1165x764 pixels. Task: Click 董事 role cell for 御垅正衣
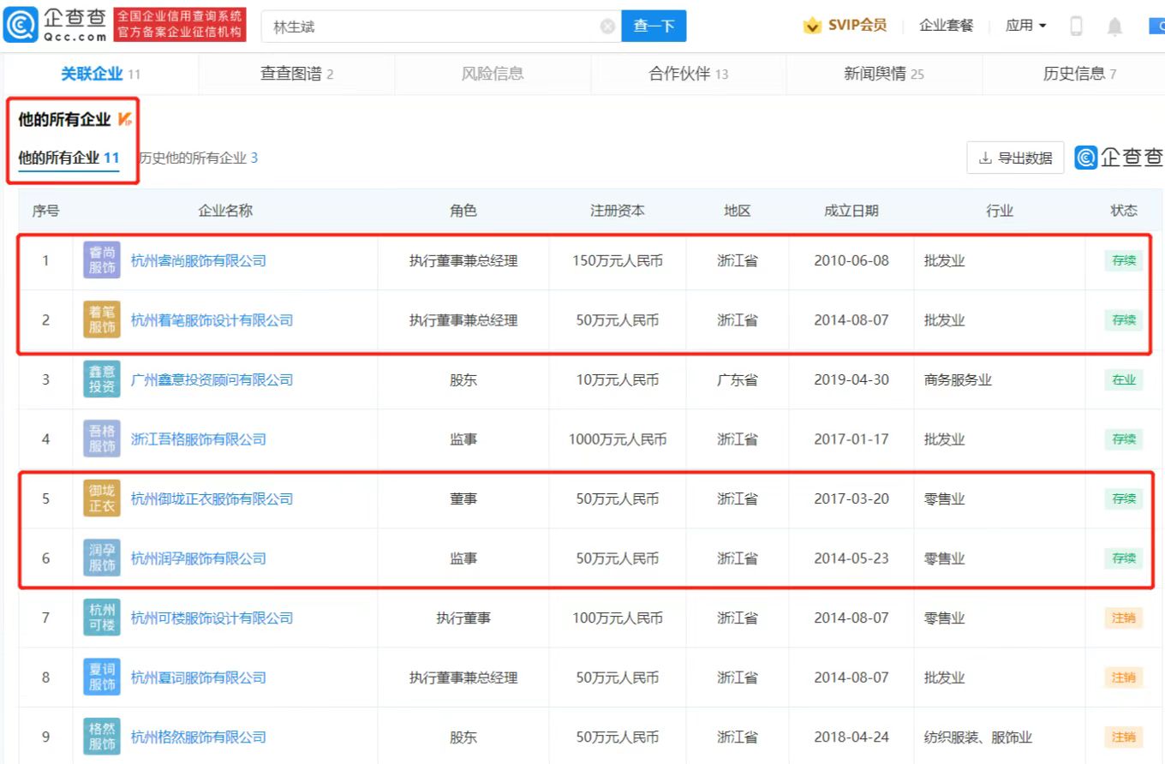tap(463, 498)
